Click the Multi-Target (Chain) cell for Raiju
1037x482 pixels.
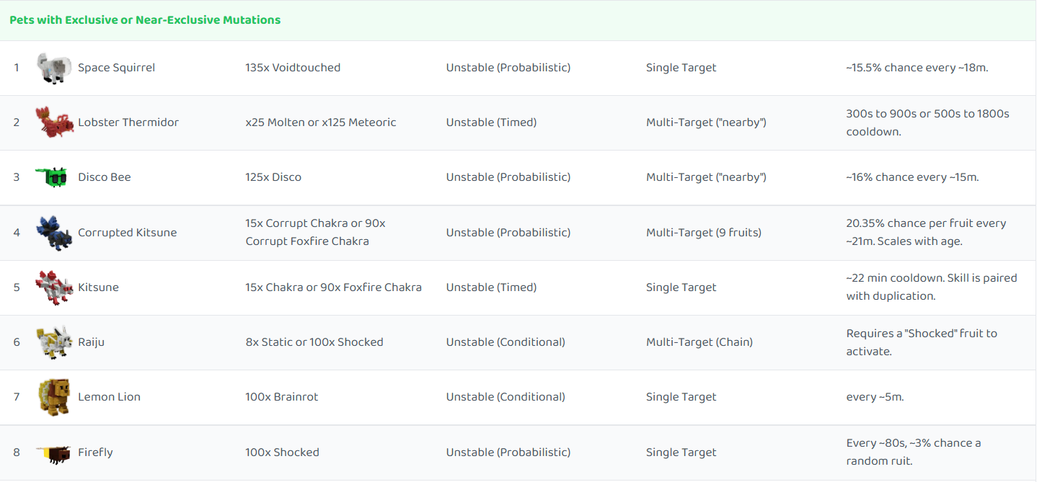(699, 342)
